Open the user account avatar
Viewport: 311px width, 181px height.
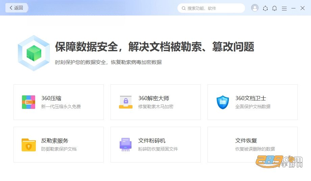point(255,8)
